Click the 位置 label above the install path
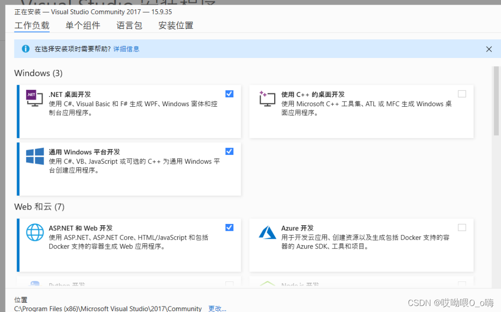Screen dimensions: 501x312 click(21, 299)
